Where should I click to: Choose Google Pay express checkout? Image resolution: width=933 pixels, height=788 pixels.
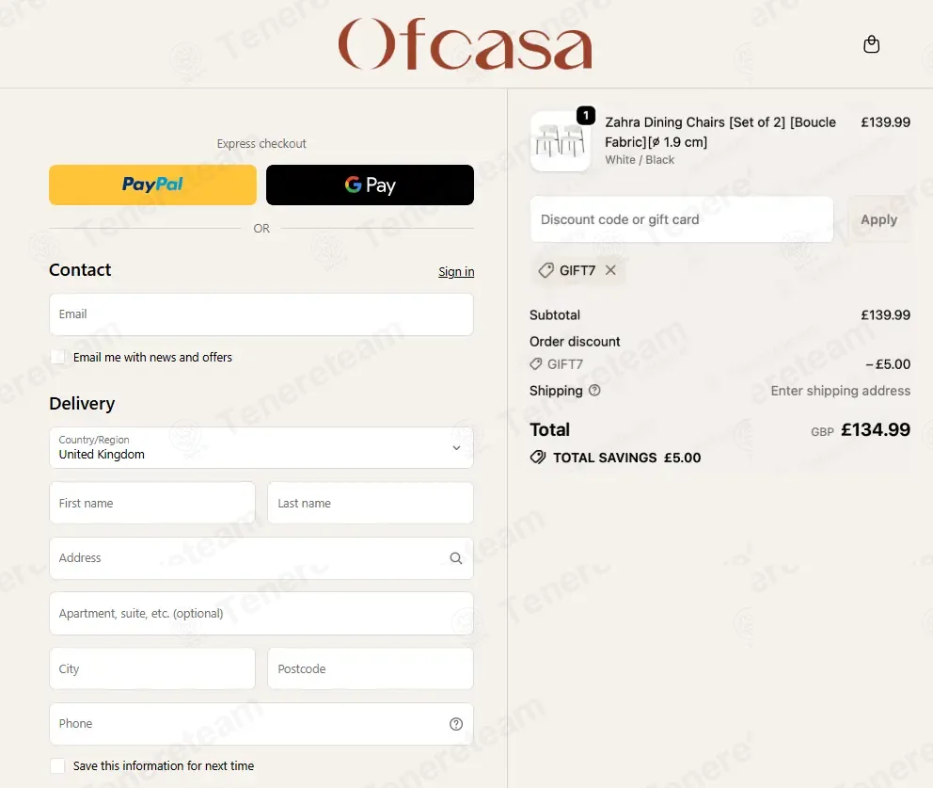click(x=371, y=185)
